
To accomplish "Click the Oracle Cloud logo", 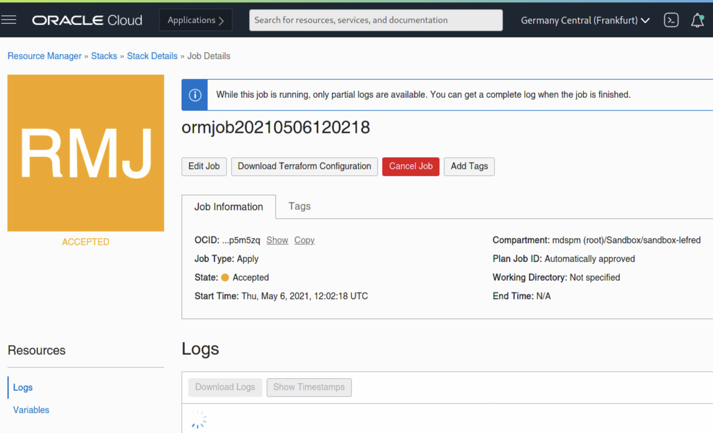I will [x=87, y=20].
